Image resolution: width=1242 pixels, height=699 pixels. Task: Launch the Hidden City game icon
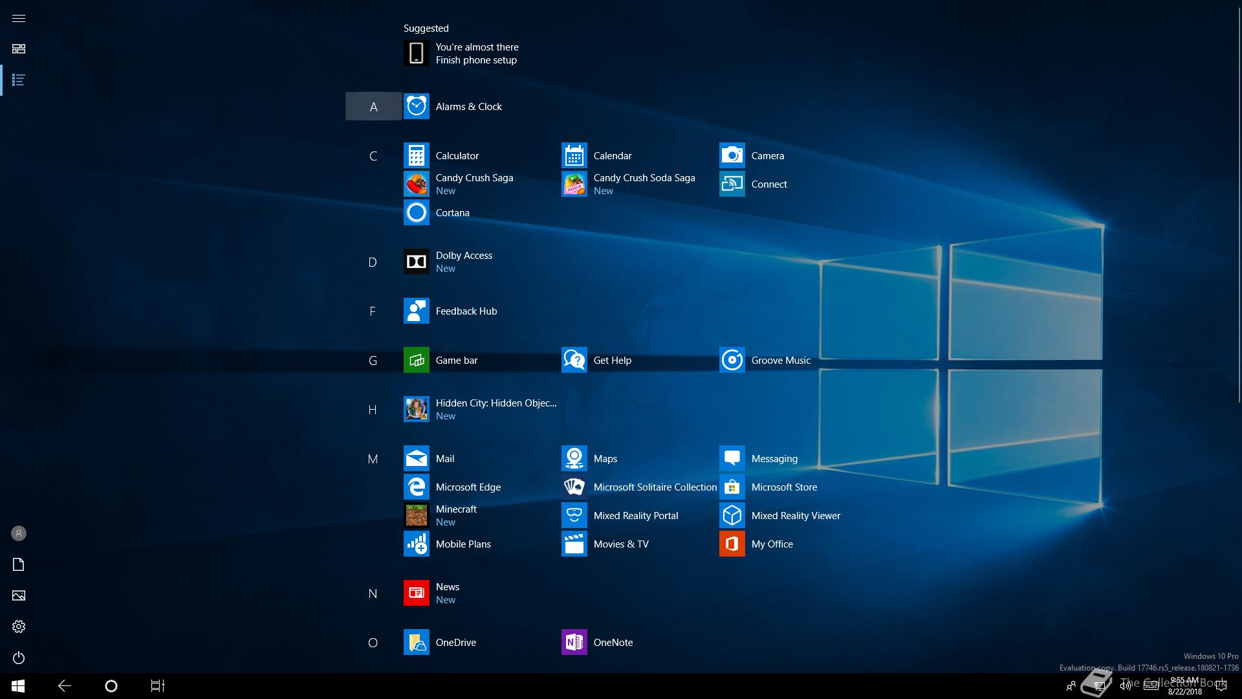tap(416, 409)
